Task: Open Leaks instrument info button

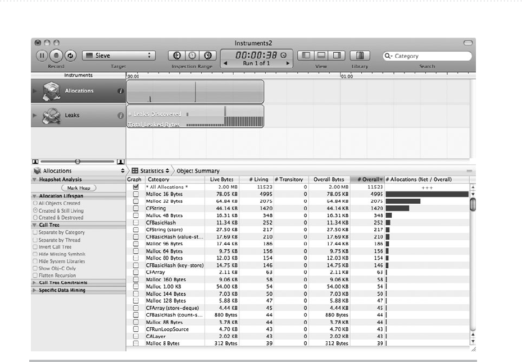Action: point(120,116)
